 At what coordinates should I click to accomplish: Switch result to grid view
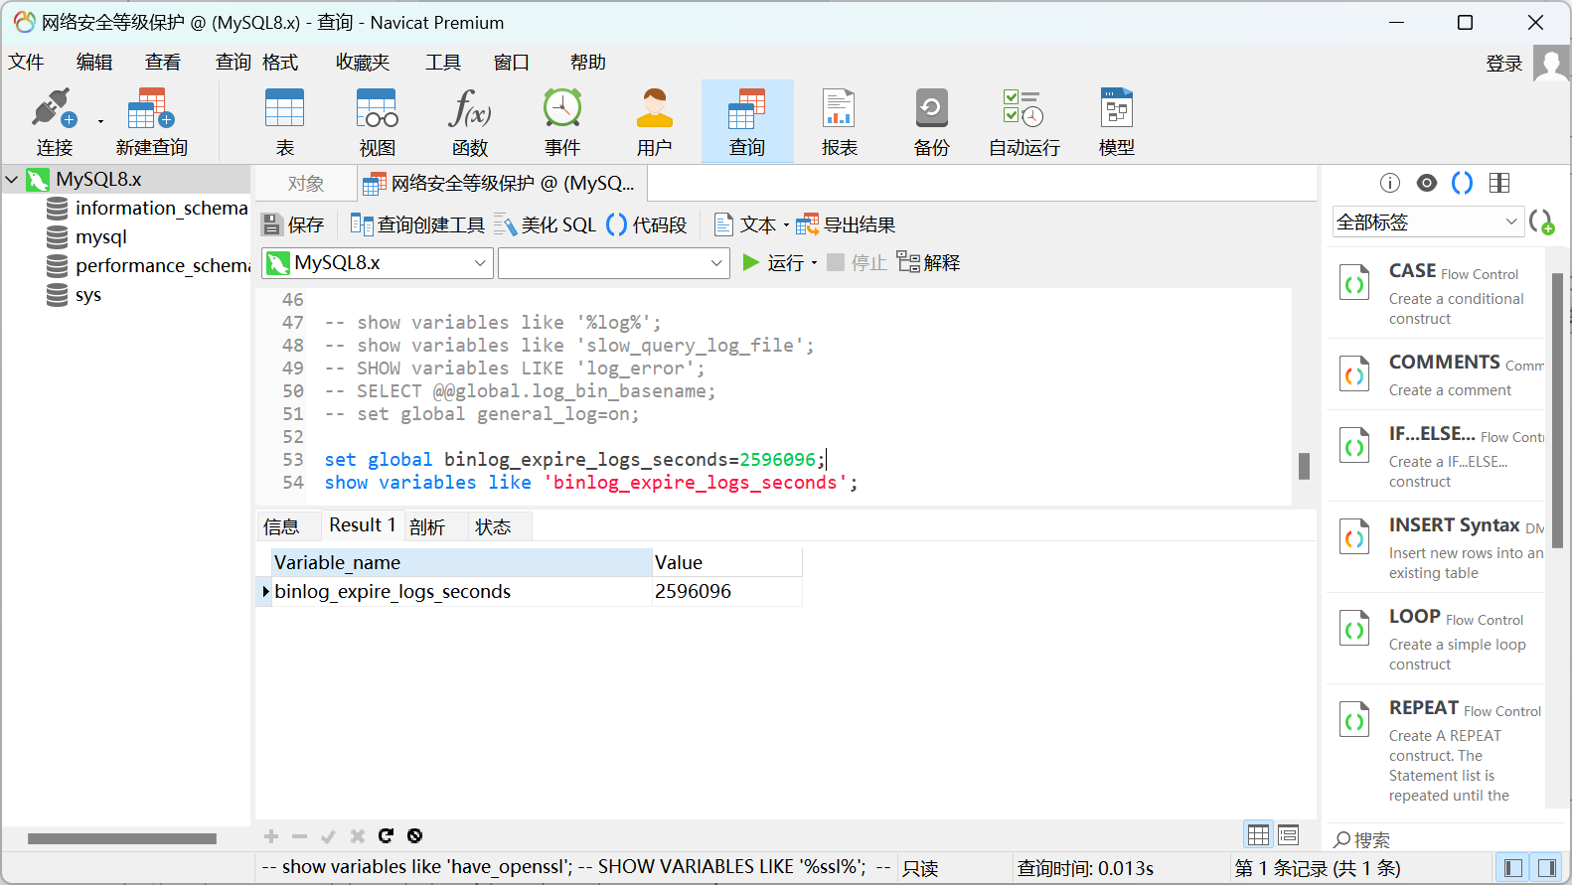1258,835
